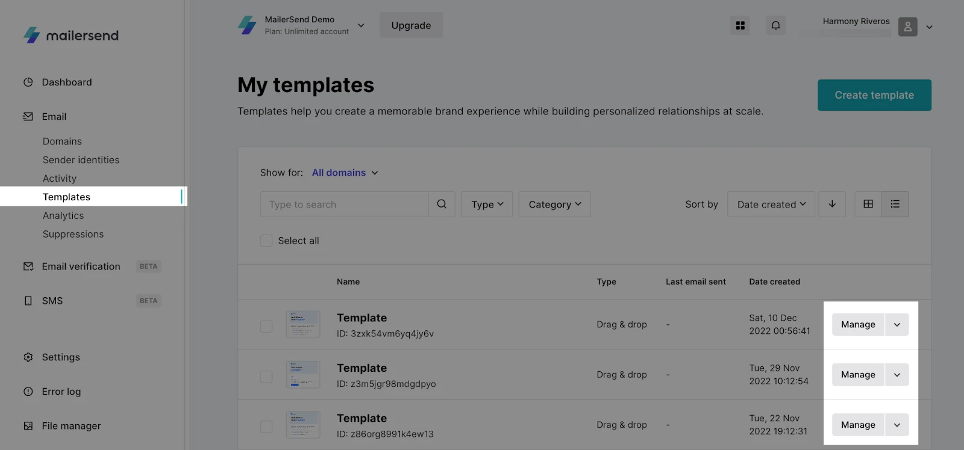Tick the checkbox for template z3m5jgr98mdgdpyo
The image size is (964, 450).
(266, 377)
